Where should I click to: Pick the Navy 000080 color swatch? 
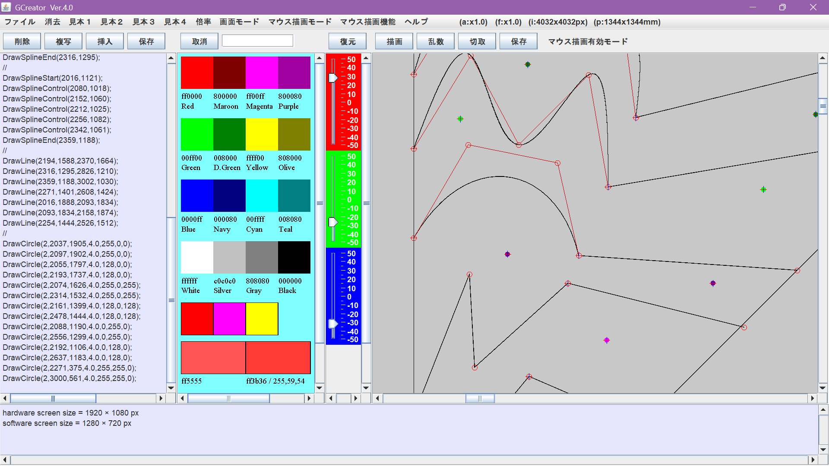[229, 195]
